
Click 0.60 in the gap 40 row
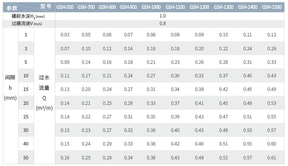(272, 144)
